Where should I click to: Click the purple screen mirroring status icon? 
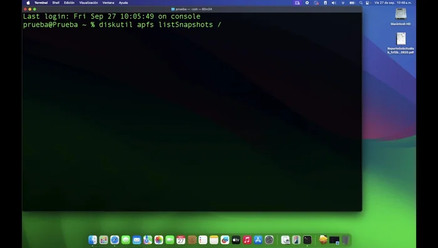coord(297,2)
